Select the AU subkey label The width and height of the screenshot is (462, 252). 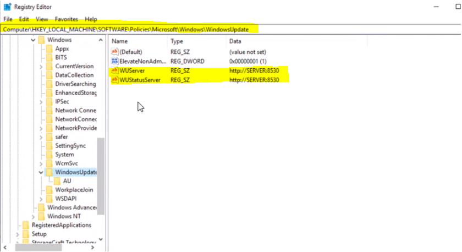[67, 181]
